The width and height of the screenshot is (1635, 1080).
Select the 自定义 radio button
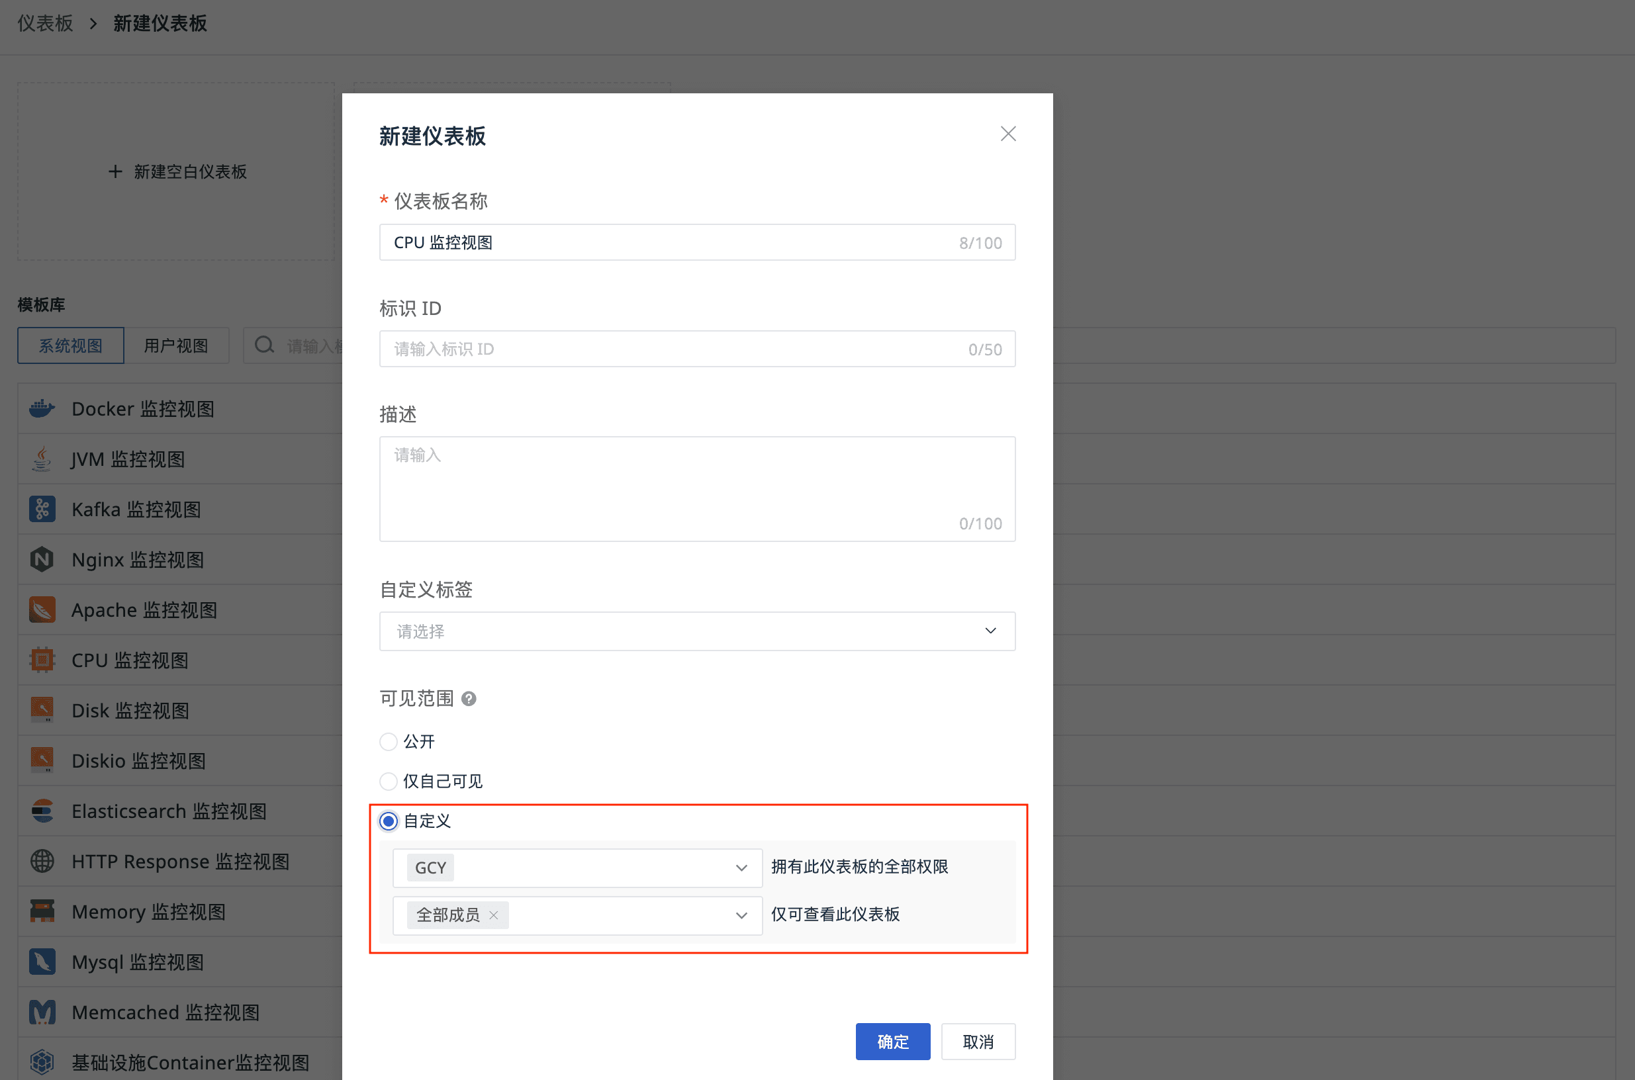point(389,821)
